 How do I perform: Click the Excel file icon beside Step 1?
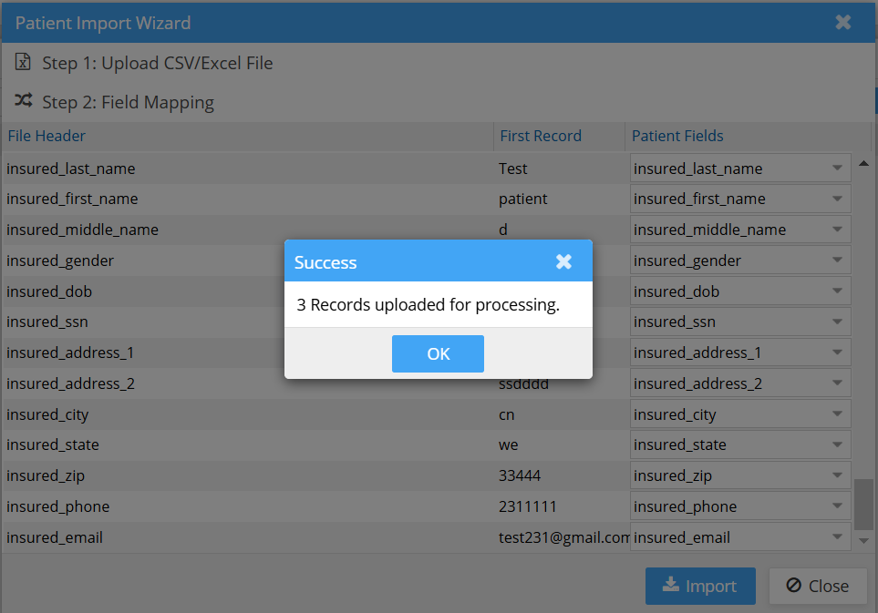(24, 63)
